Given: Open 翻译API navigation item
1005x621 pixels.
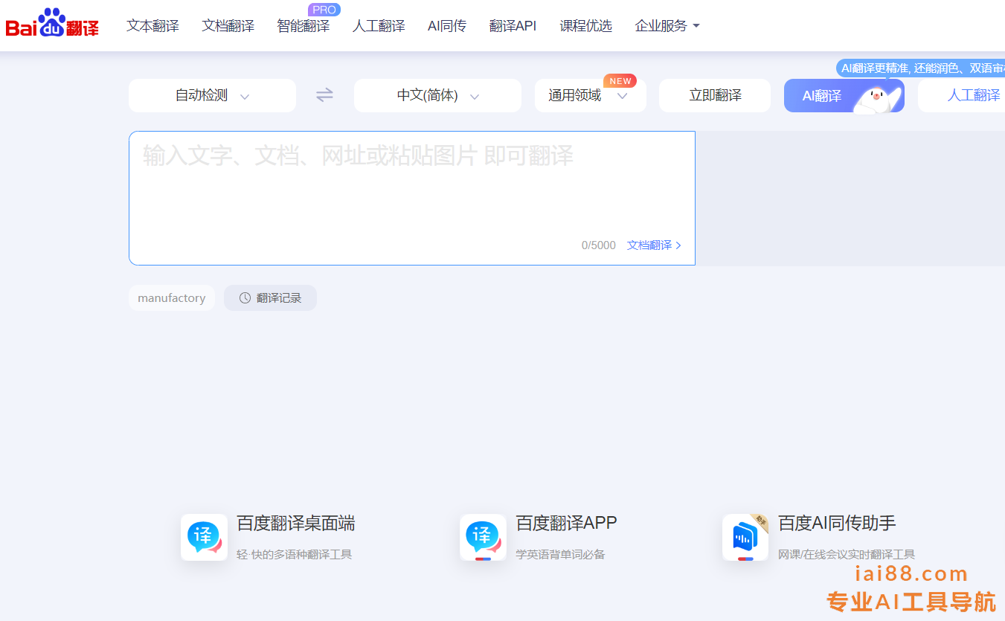Looking at the screenshot, I should pos(513,26).
